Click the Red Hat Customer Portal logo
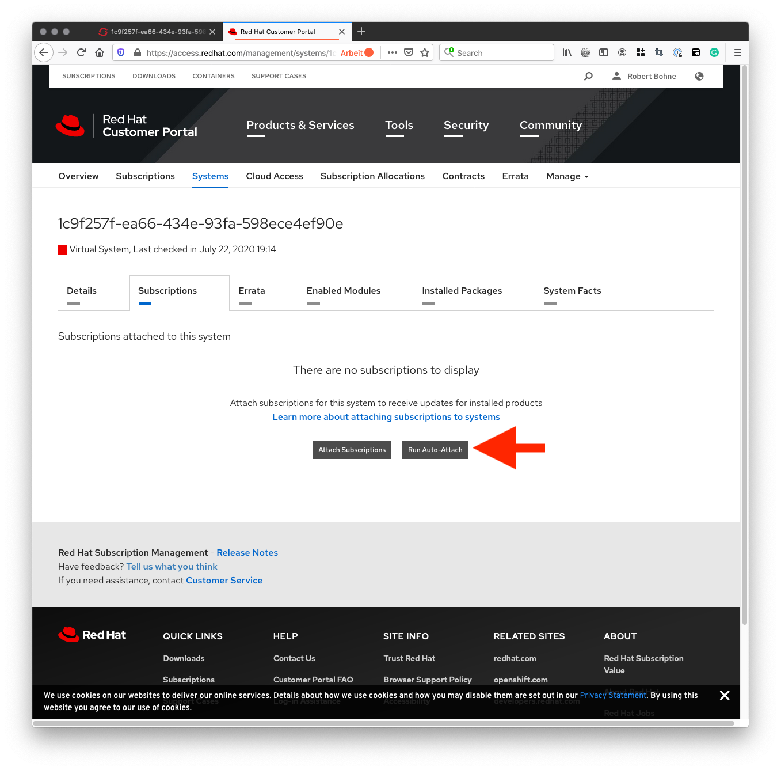The width and height of the screenshot is (781, 770). 127,126
